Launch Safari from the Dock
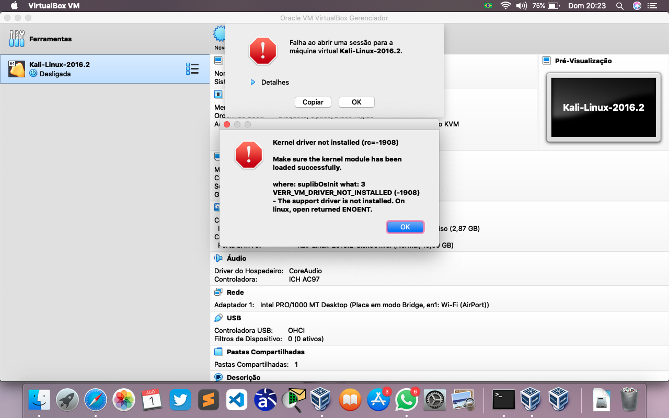Image resolution: width=669 pixels, height=418 pixels. (96, 400)
